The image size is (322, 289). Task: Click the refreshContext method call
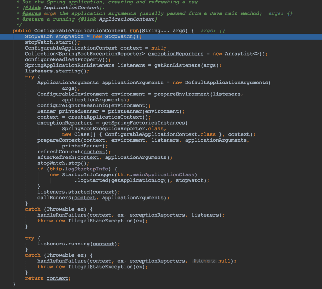click(59, 152)
